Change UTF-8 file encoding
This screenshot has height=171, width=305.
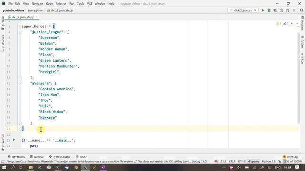pos(242,161)
